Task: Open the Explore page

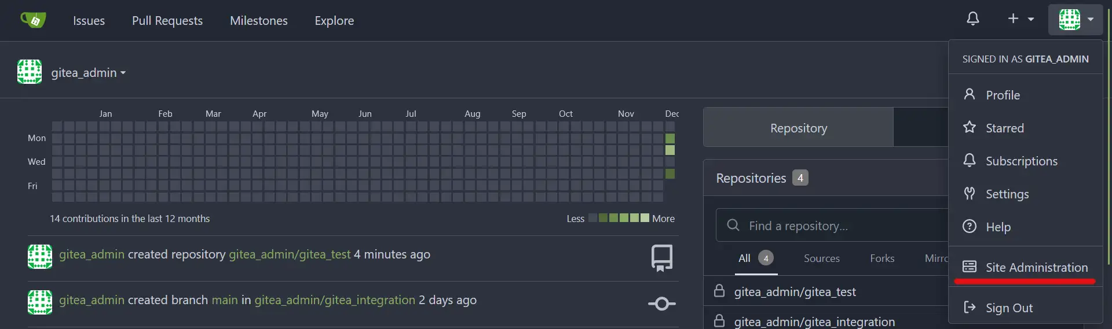Action: [334, 21]
